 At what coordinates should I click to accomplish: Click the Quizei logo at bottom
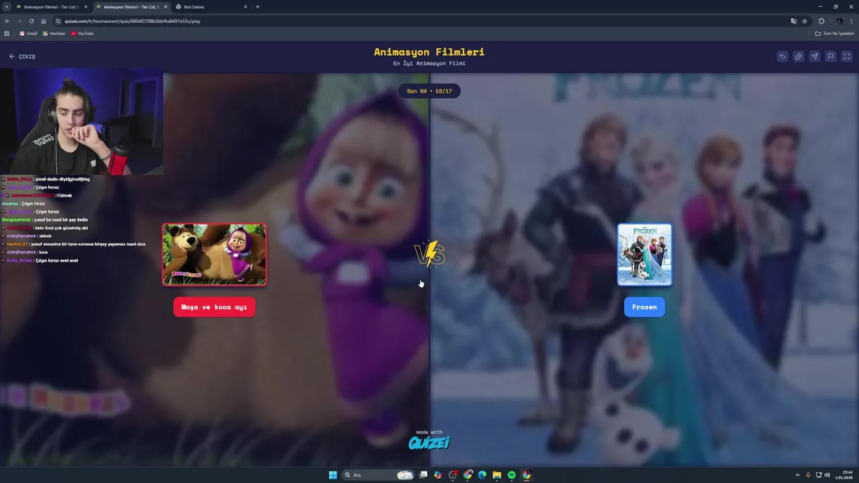pyautogui.click(x=429, y=442)
